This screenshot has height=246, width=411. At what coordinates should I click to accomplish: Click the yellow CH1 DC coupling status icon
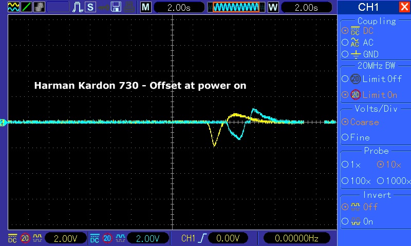(12, 238)
